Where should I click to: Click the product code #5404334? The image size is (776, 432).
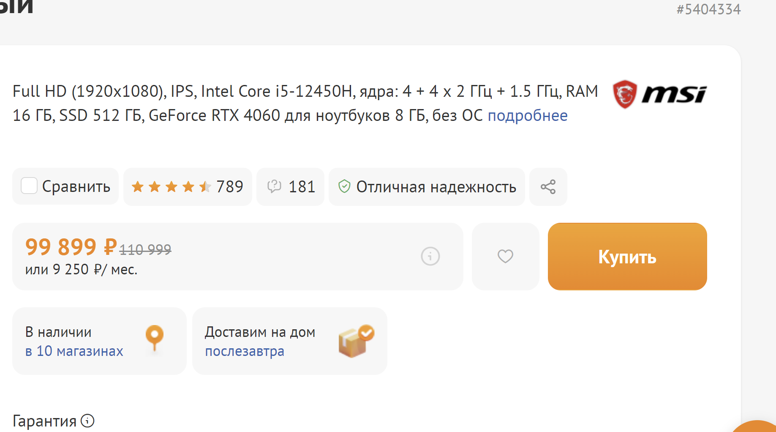coord(708,9)
